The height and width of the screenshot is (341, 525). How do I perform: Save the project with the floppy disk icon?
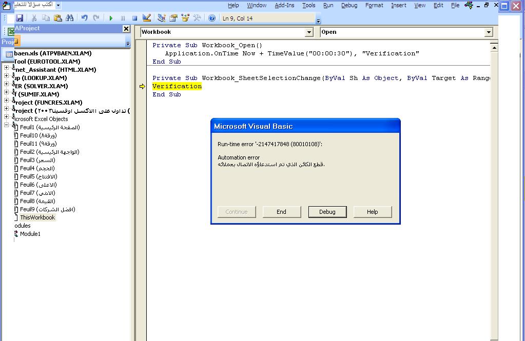[x=20, y=18]
